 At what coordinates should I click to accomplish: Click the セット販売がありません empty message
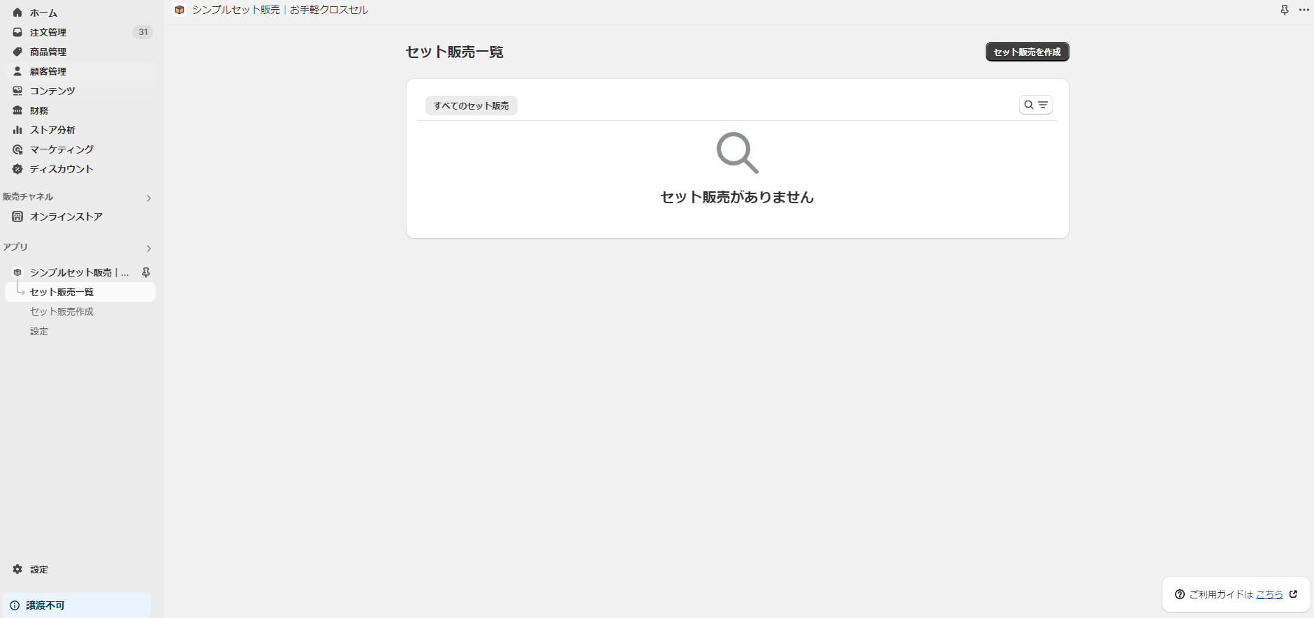737,197
